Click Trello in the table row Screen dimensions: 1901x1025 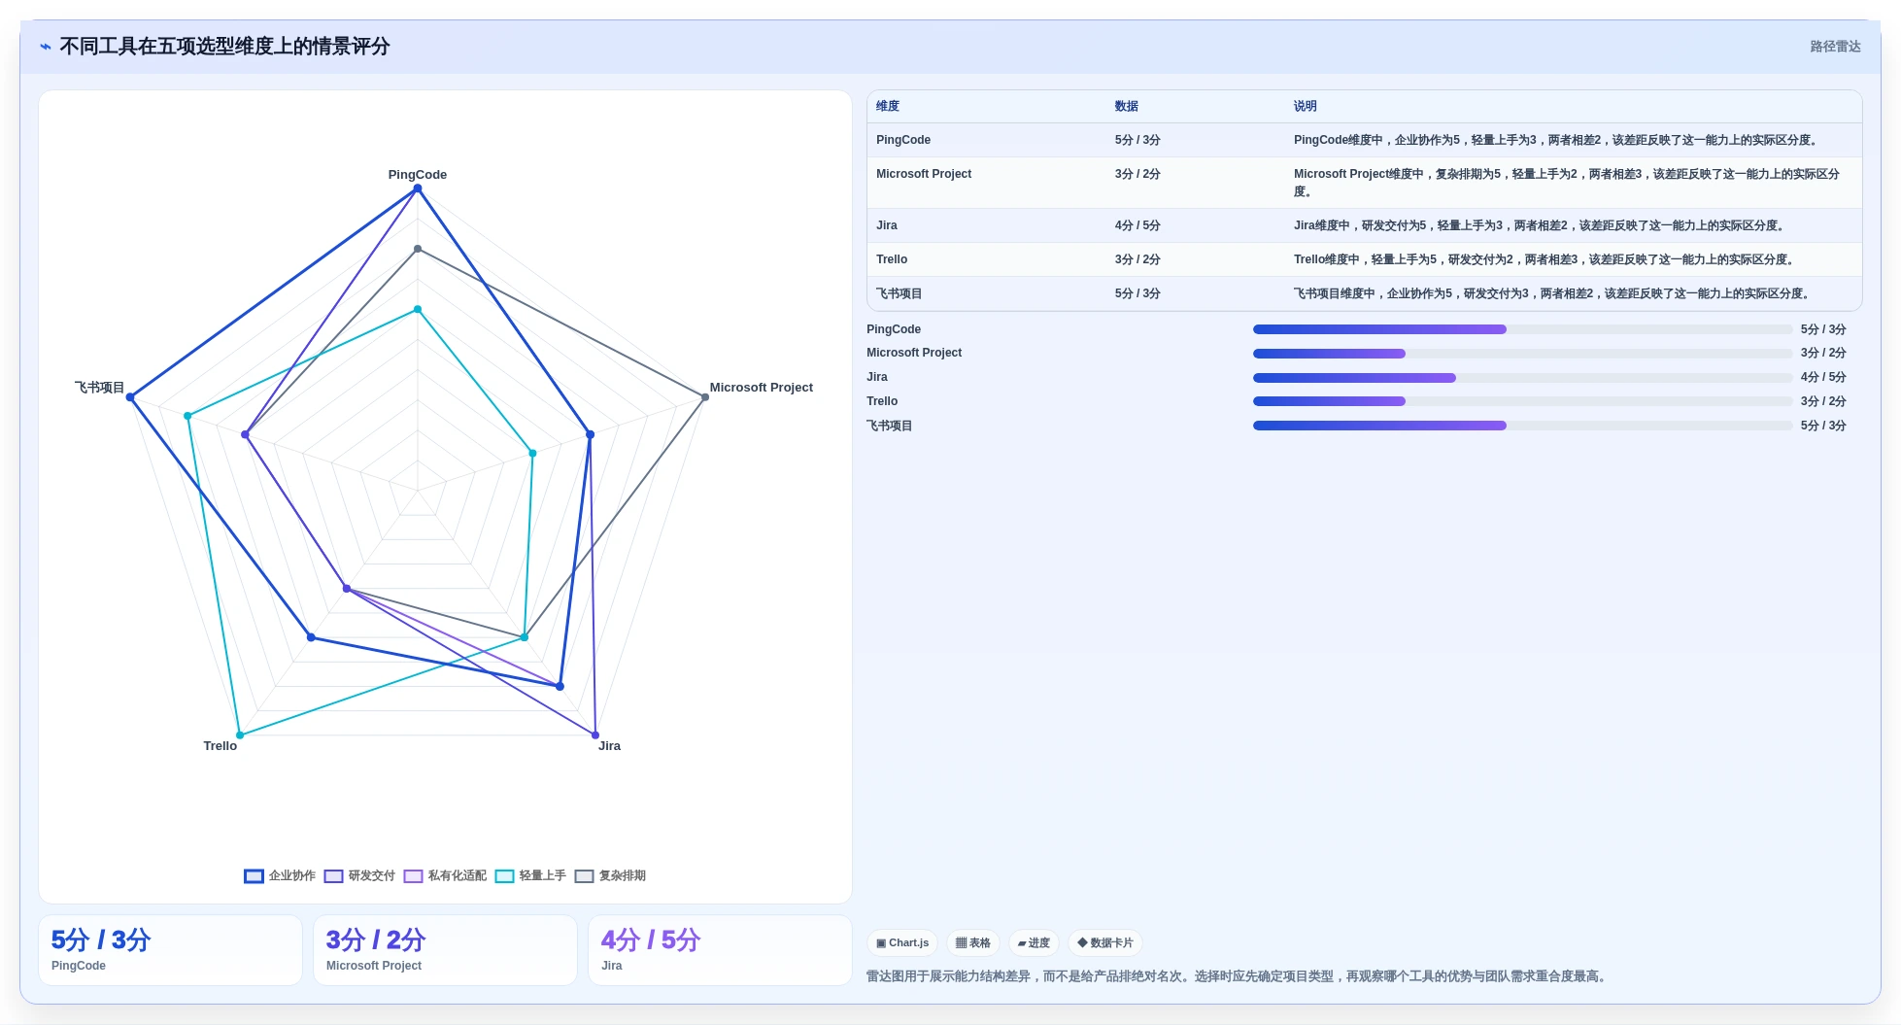(892, 259)
